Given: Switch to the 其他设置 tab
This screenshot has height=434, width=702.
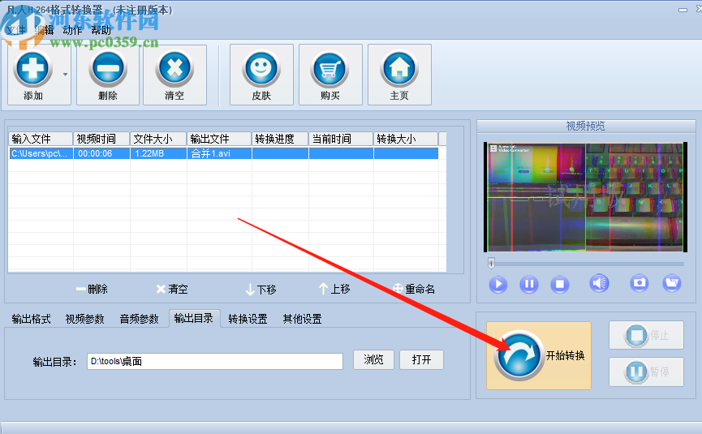Looking at the screenshot, I should point(302,319).
